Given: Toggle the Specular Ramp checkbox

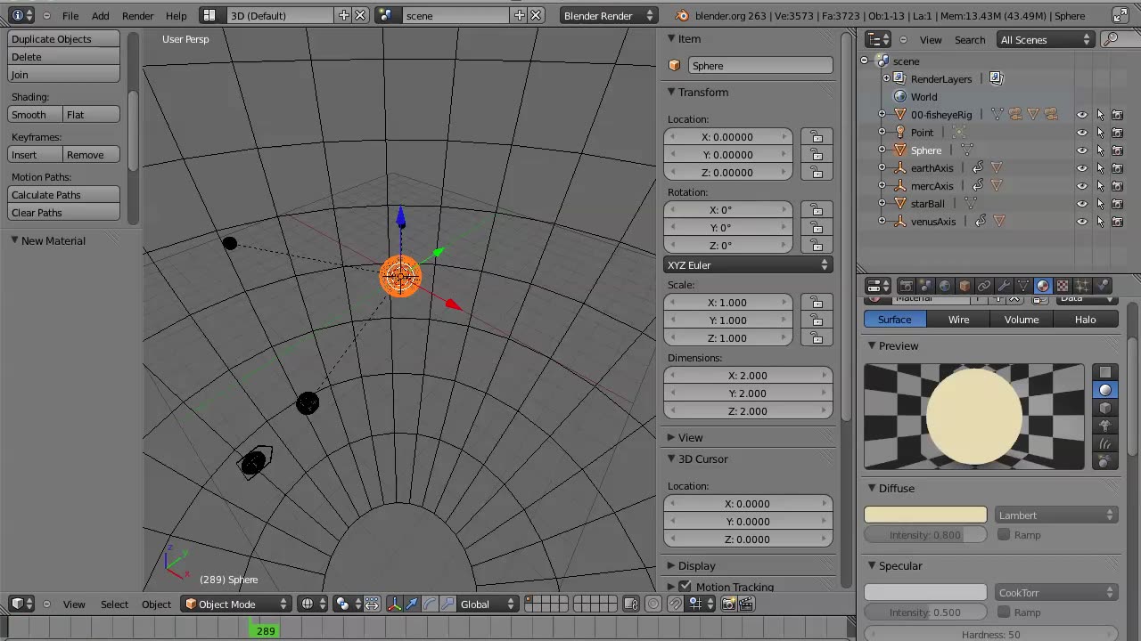Looking at the screenshot, I should coord(1004,612).
